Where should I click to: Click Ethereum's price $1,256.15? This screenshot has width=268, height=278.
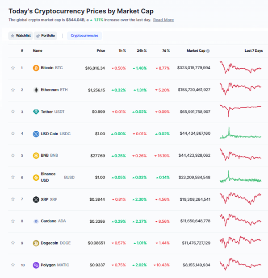point(96,90)
